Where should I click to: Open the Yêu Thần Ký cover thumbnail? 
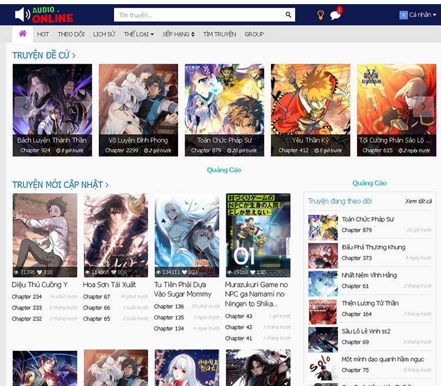point(310,109)
